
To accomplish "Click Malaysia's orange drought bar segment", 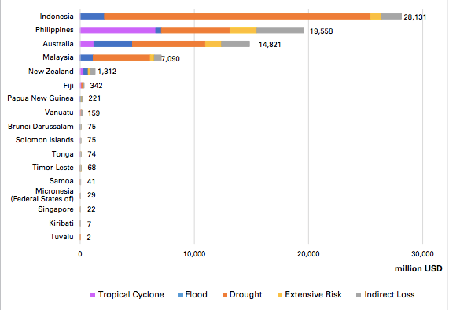I will point(121,57).
